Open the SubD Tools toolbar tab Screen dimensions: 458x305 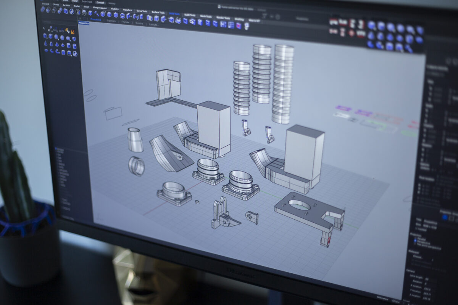tap(190, 15)
